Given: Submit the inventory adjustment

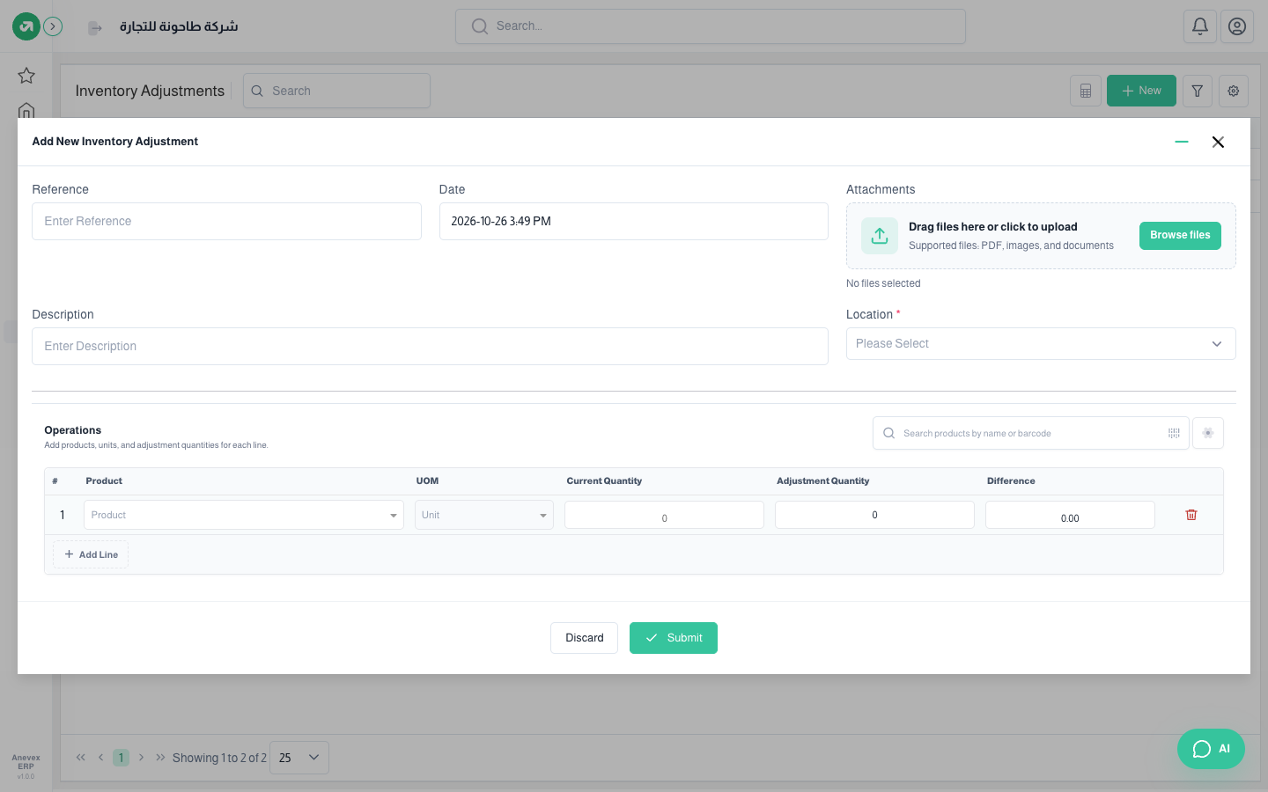Looking at the screenshot, I should [674, 638].
